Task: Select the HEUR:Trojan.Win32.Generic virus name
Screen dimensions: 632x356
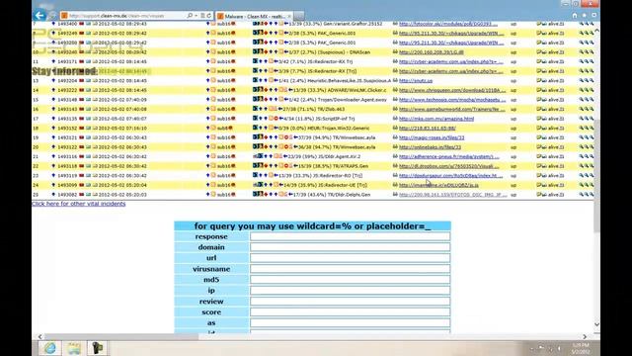Action: tap(338, 128)
